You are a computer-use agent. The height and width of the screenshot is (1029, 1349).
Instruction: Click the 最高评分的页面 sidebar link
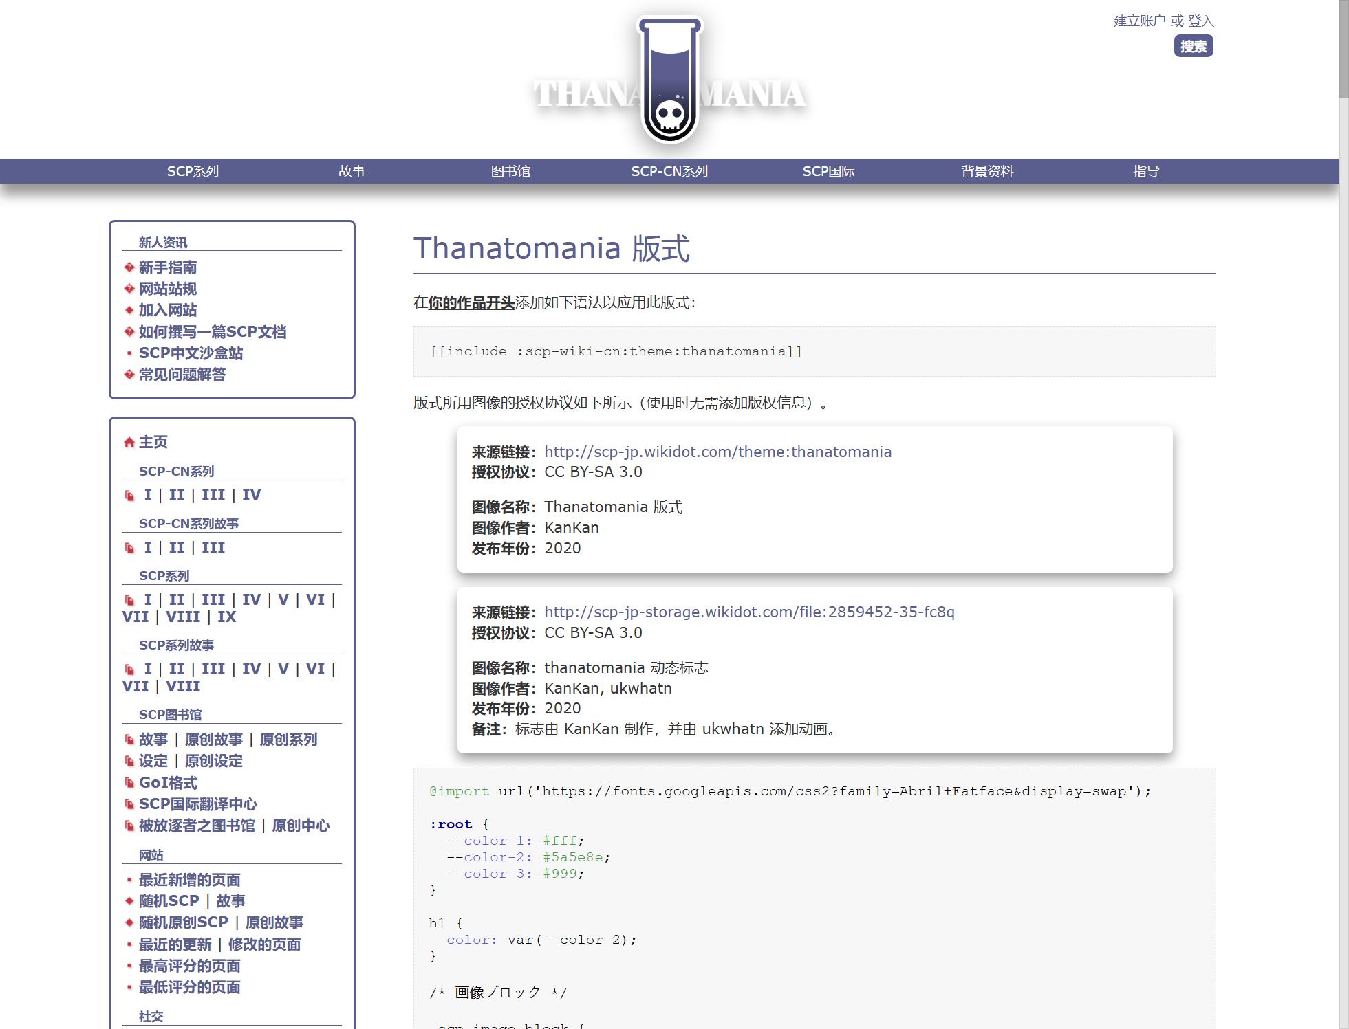pyautogui.click(x=189, y=966)
